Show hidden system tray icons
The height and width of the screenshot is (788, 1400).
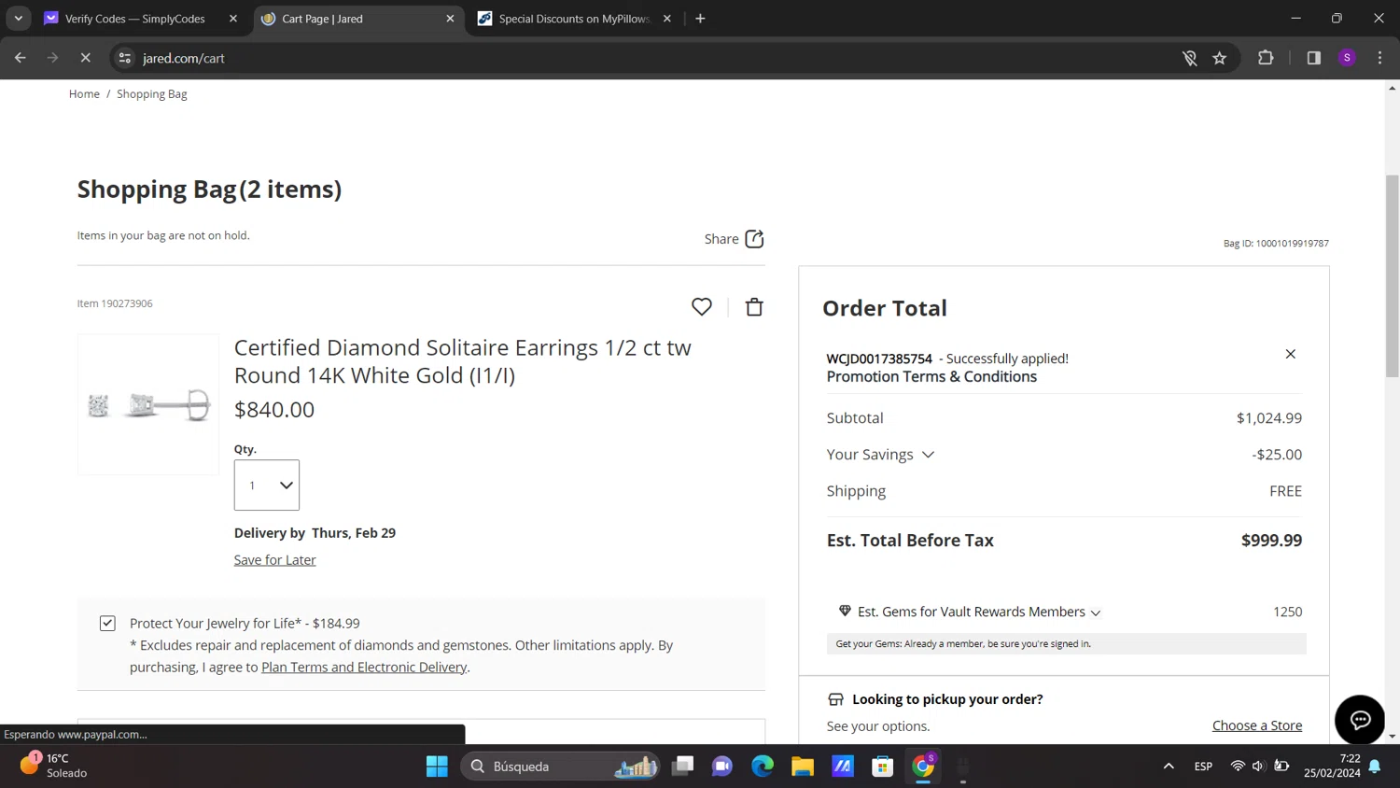(1169, 767)
